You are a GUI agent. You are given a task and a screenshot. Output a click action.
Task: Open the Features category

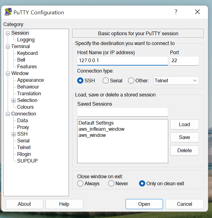pos(27,67)
